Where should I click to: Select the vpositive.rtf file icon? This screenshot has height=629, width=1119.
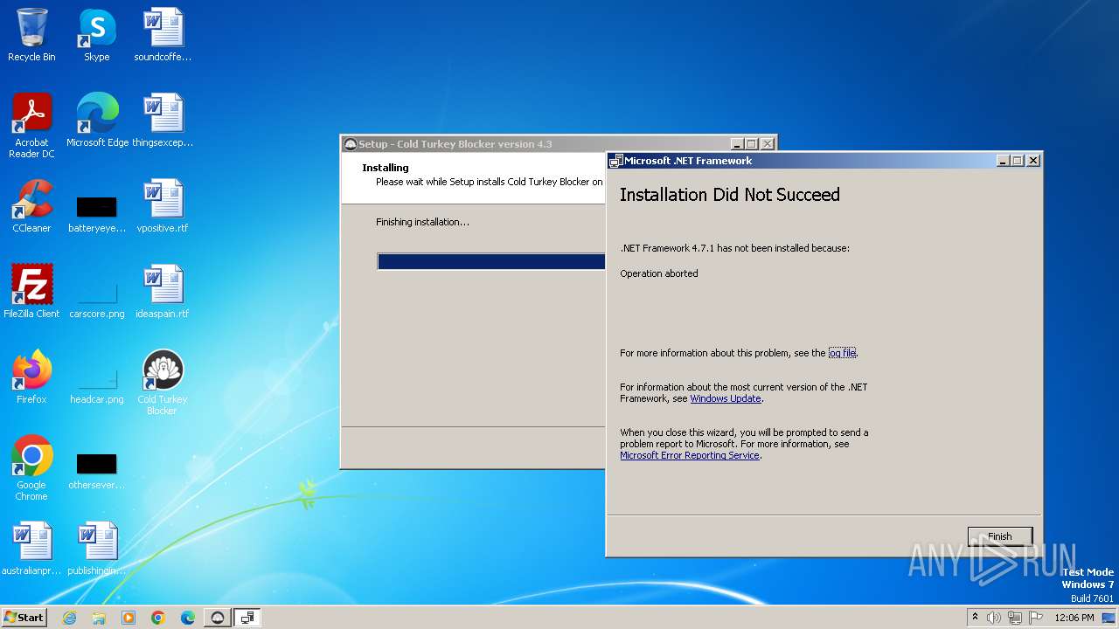click(163, 206)
